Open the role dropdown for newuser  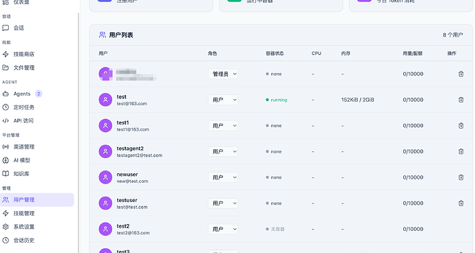point(223,177)
